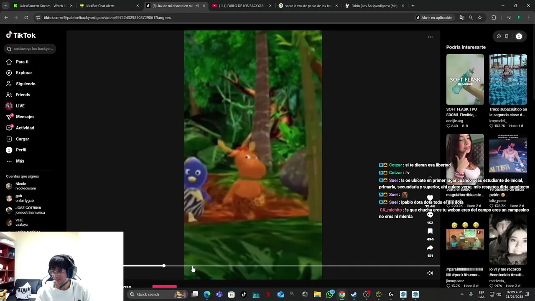Image resolution: width=535 pixels, height=301 pixels.
Task: Share video via arrow icon
Action: (x=430, y=247)
